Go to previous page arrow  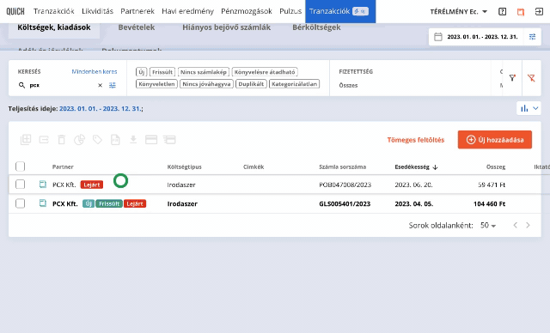tap(516, 225)
